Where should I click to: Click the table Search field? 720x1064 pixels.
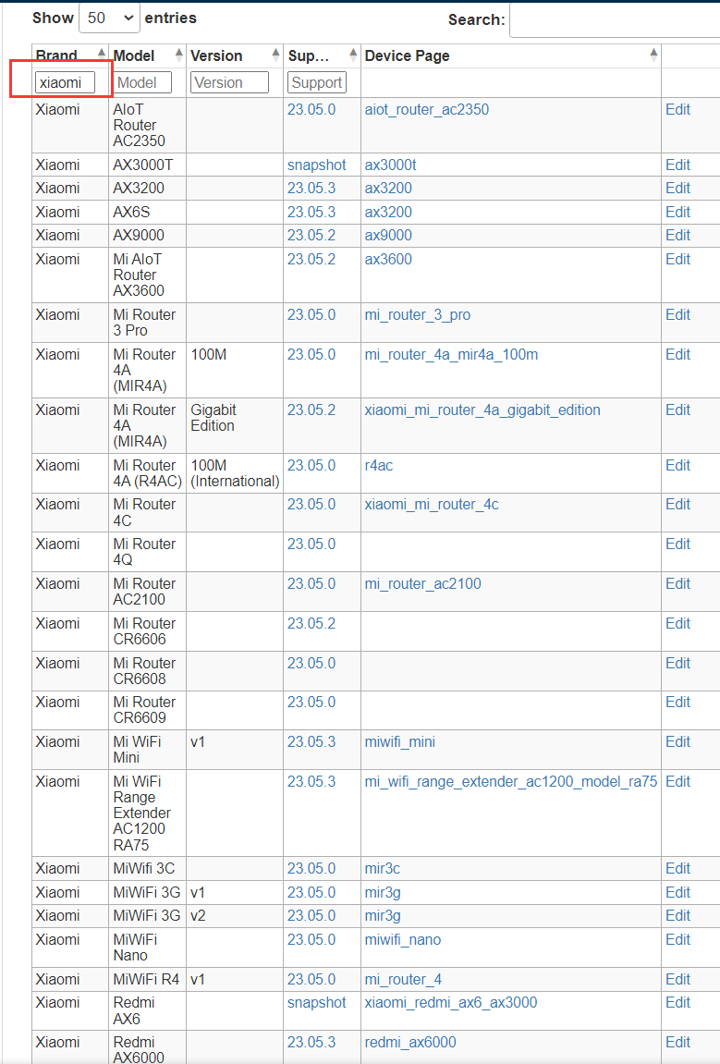point(614,20)
